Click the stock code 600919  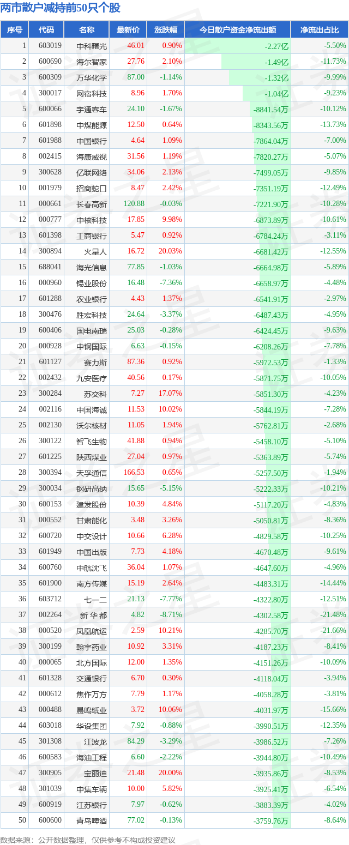tap(50, 805)
